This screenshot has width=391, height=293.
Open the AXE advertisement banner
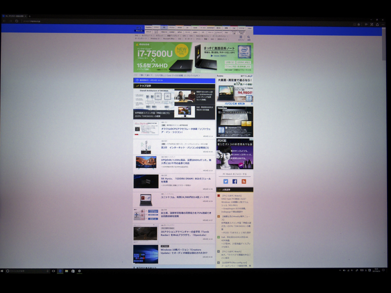(x=235, y=154)
